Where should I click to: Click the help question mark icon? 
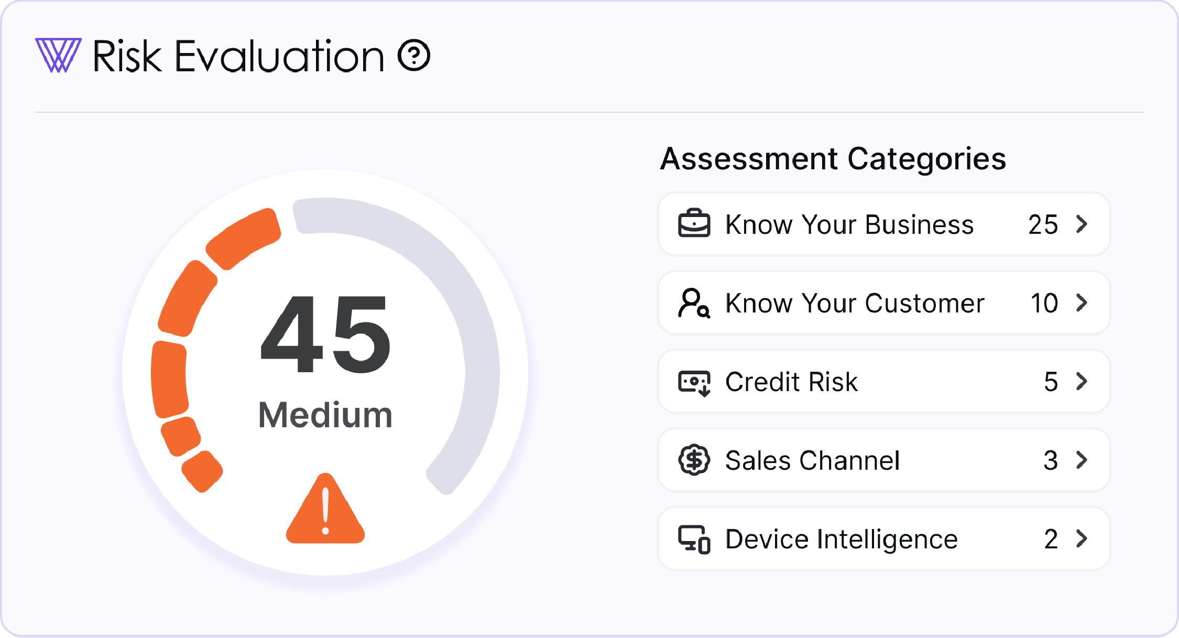point(413,55)
